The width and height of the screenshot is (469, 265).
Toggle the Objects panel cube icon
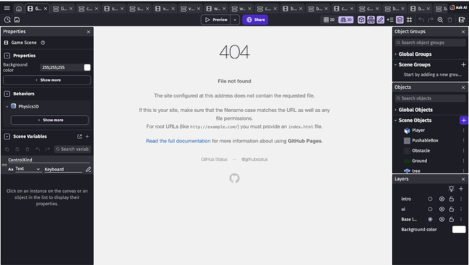click(362, 20)
